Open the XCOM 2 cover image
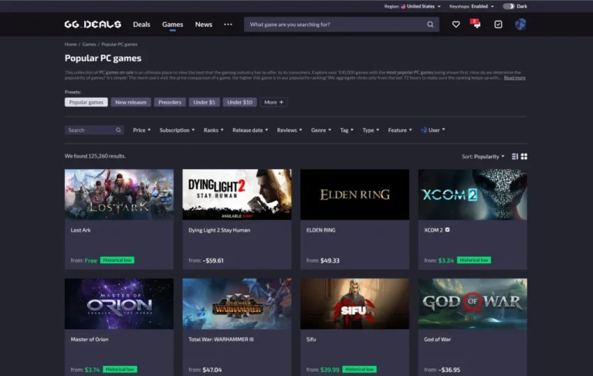The width and height of the screenshot is (593, 376). tap(473, 195)
